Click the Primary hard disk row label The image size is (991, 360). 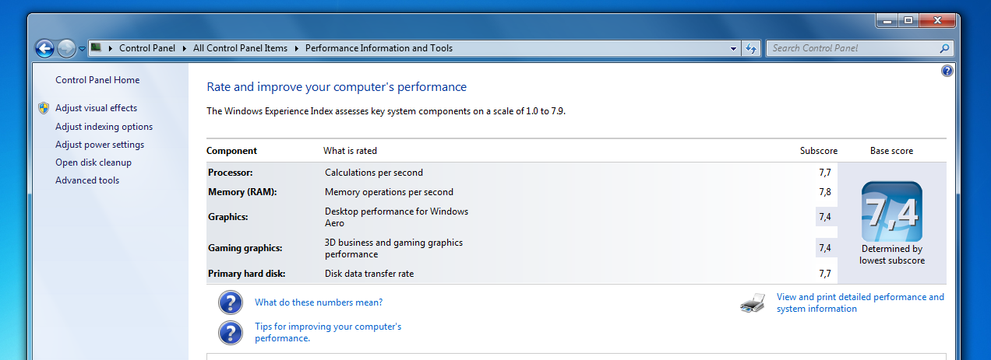247,274
